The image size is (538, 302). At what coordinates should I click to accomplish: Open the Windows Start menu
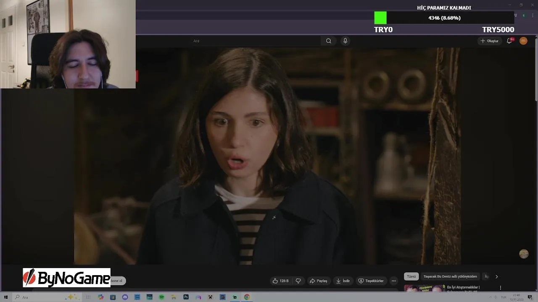coord(6,297)
